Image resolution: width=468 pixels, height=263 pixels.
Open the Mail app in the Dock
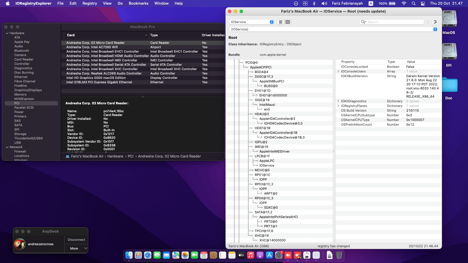166,255
